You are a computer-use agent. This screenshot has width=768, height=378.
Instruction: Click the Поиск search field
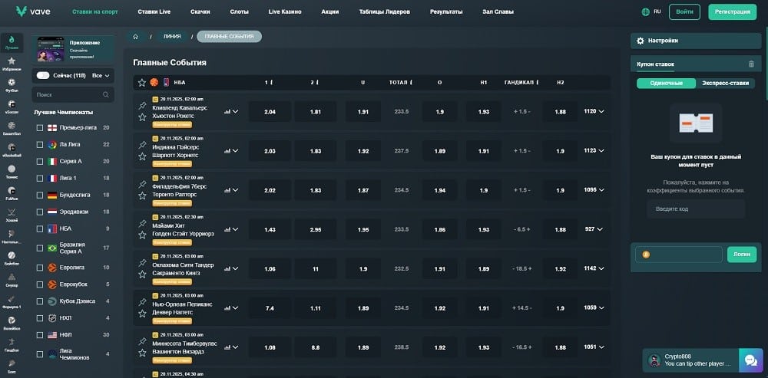pos(73,95)
